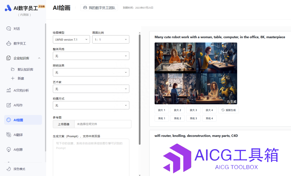Screen dimensions: 291x176
Task: Click the 默认知识库 folder icon
Action: [13, 69]
